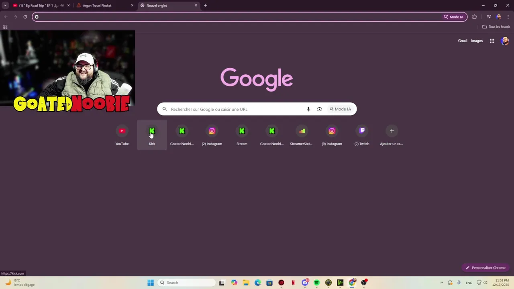
Task: Expand the tab search dropdown arrow
Action: 5,6
